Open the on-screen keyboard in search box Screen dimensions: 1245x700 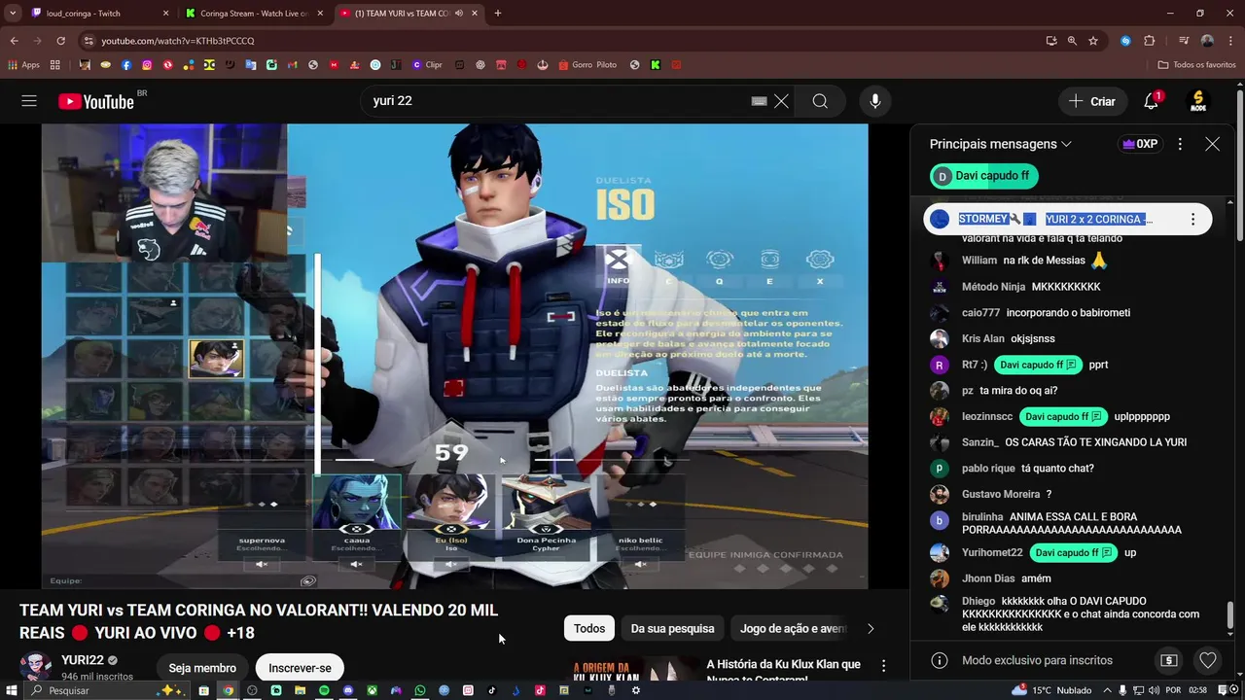[x=760, y=101]
